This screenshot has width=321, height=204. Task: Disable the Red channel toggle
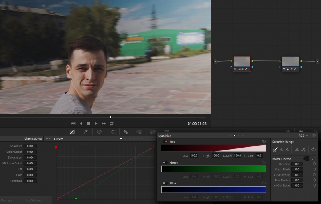(x=165, y=142)
